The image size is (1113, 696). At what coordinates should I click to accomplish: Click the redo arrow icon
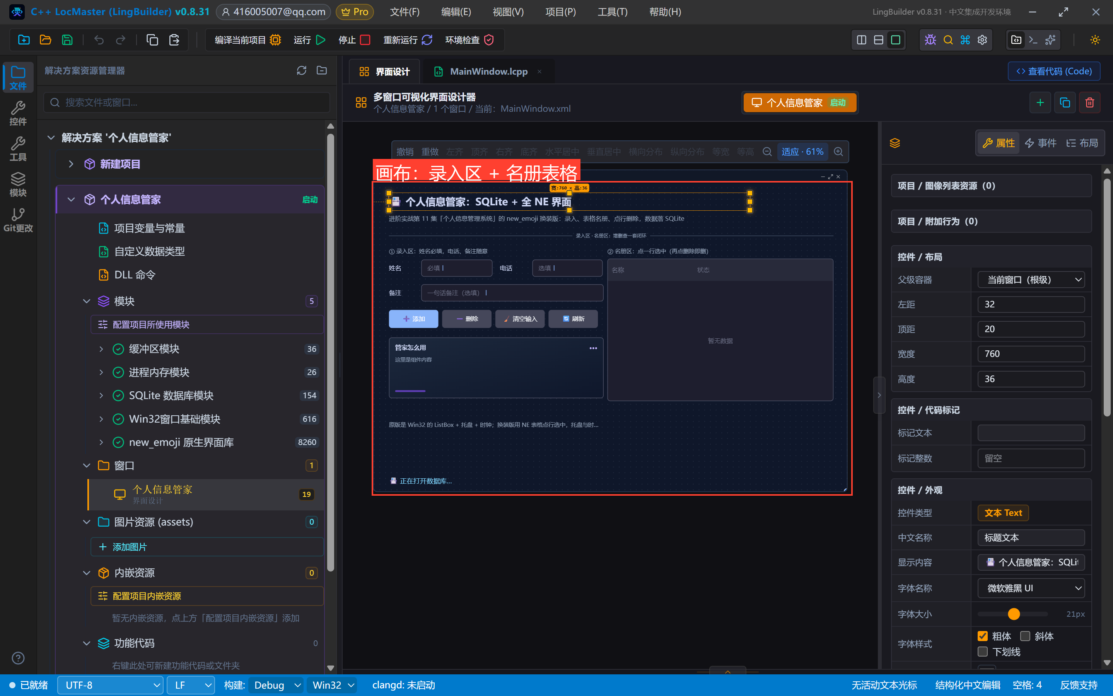[x=121, y=40]
